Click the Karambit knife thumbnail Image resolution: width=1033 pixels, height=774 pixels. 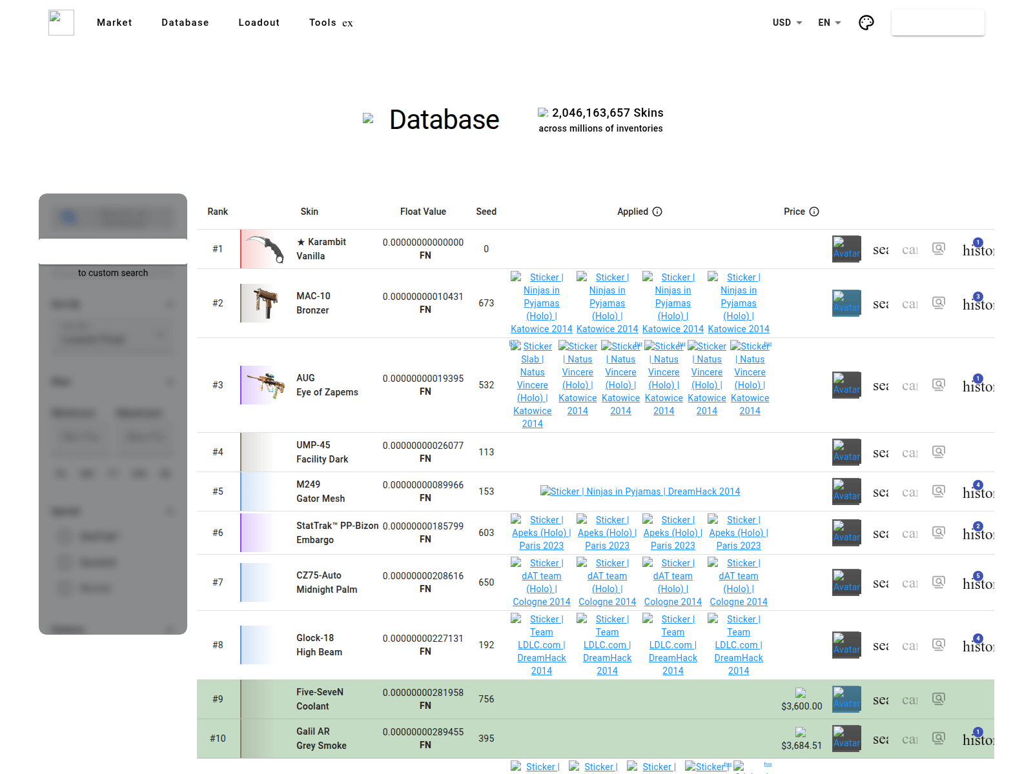pyautogui.click(x=265, y=249)
